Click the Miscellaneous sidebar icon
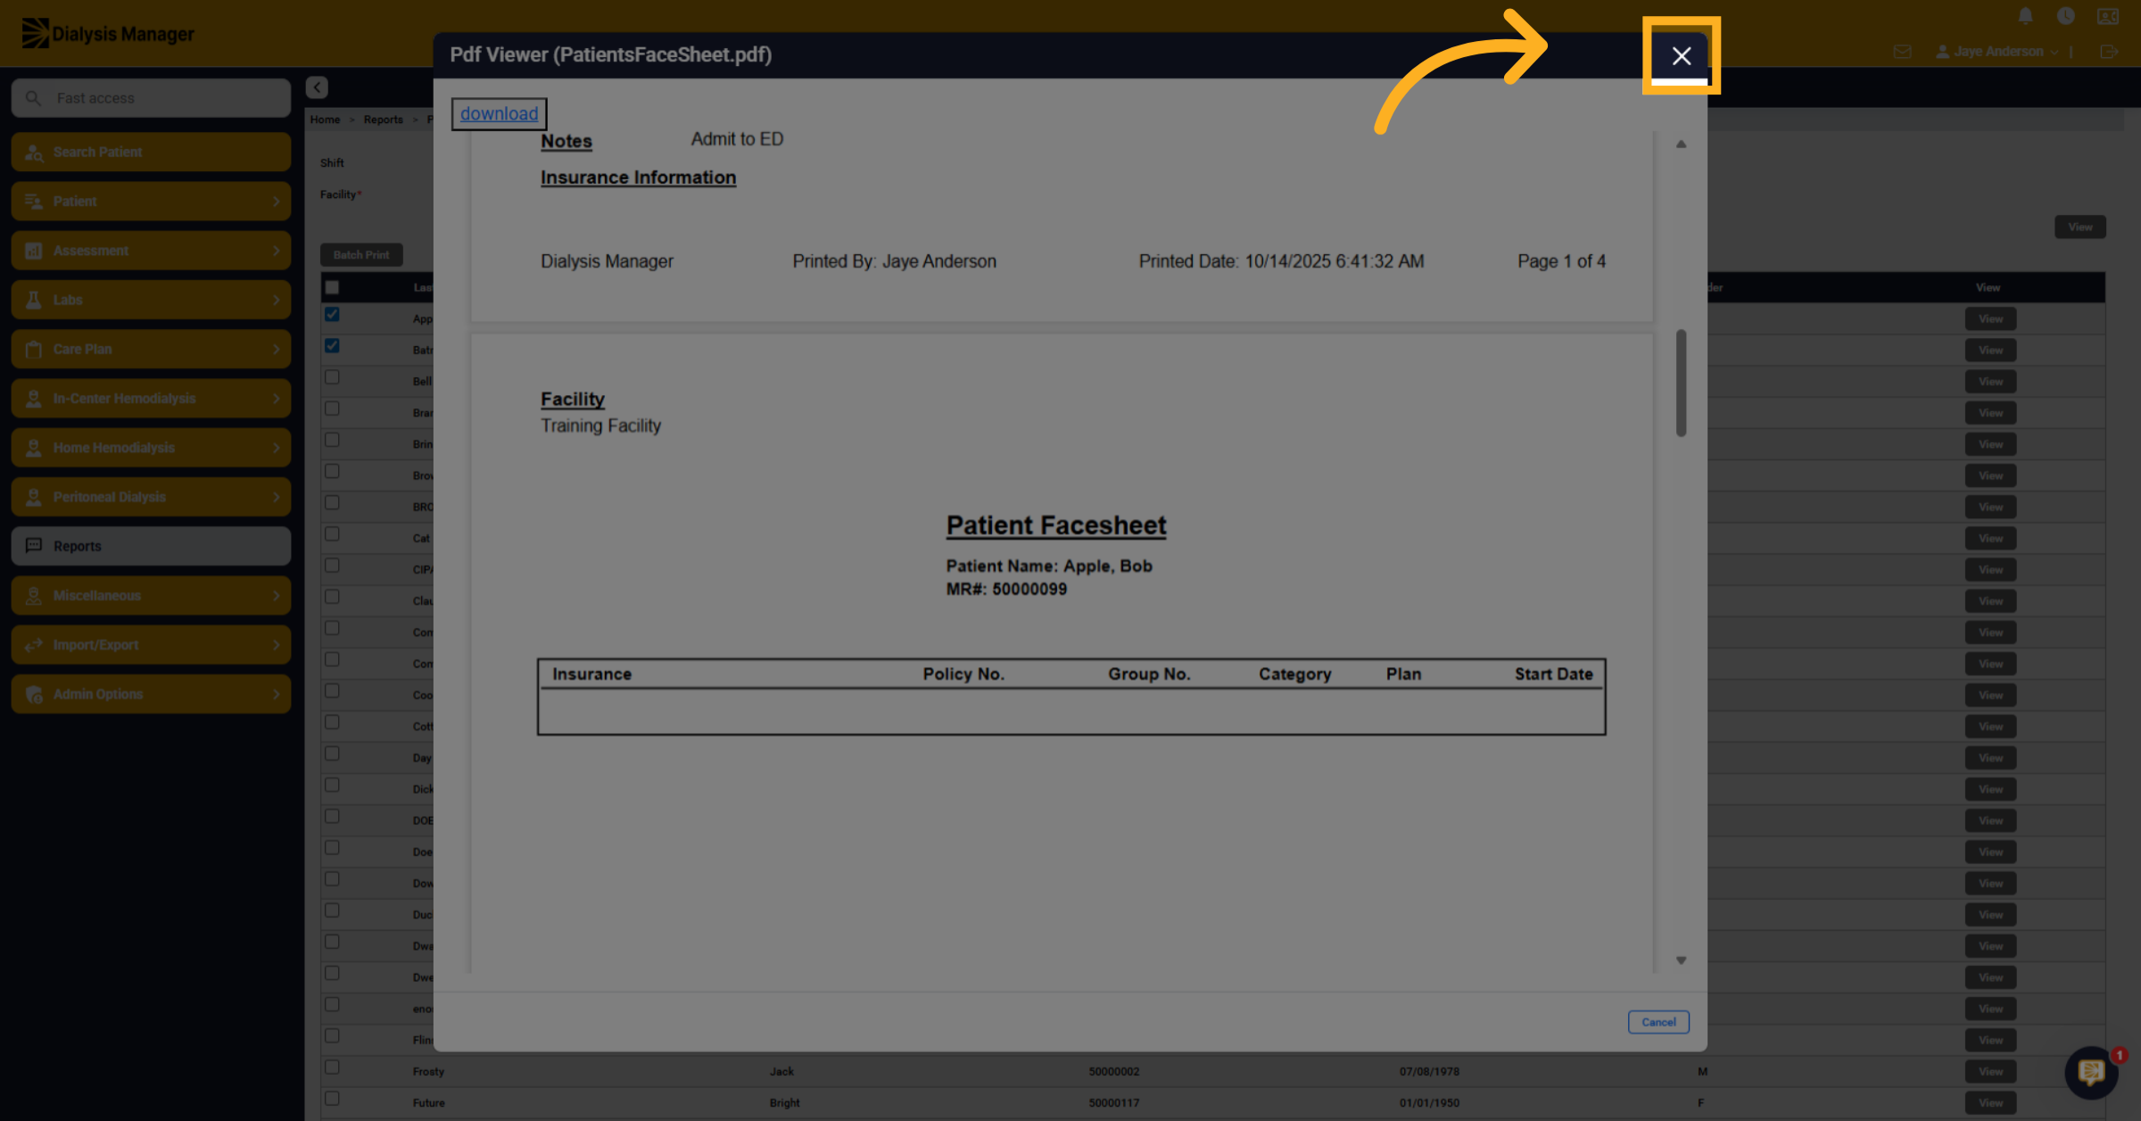2141x1121 pixels. coord(34,596)
